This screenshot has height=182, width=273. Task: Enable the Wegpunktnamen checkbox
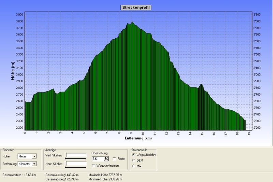(94, 166)
